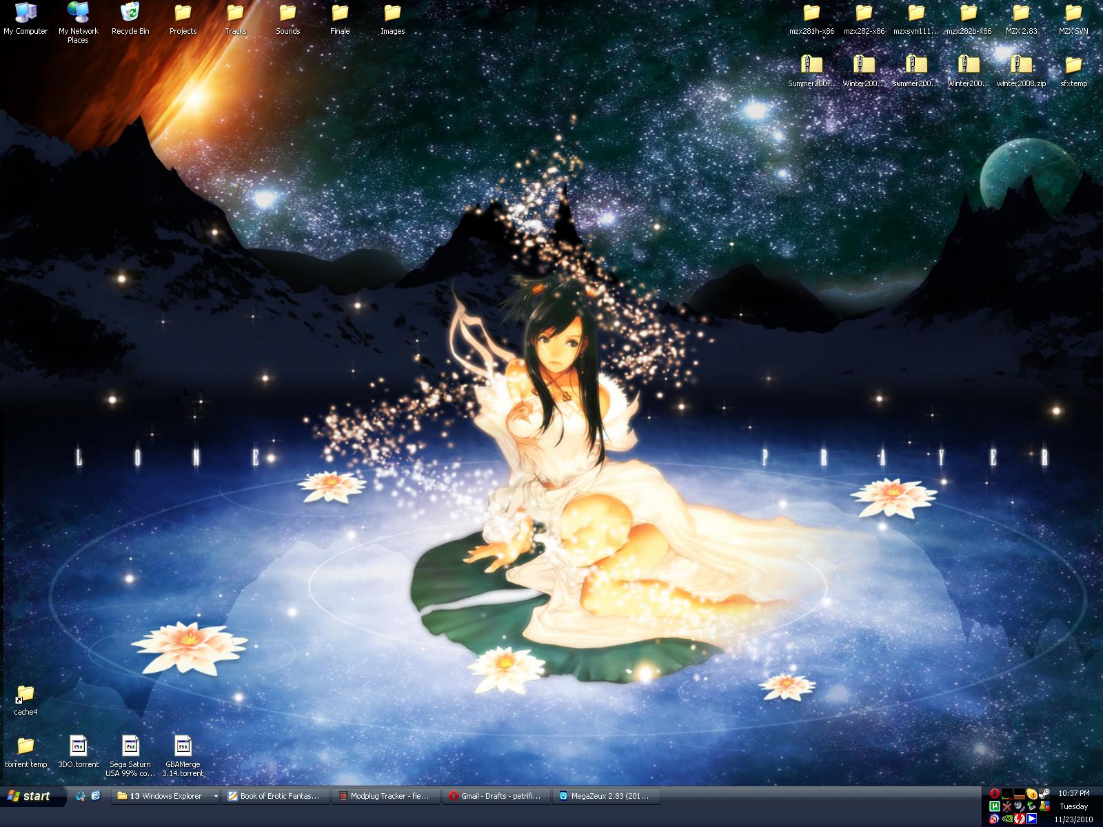Open the mzxsvn111 folder
Viewport: 1103px width, 827px height.
click(916, 19)
